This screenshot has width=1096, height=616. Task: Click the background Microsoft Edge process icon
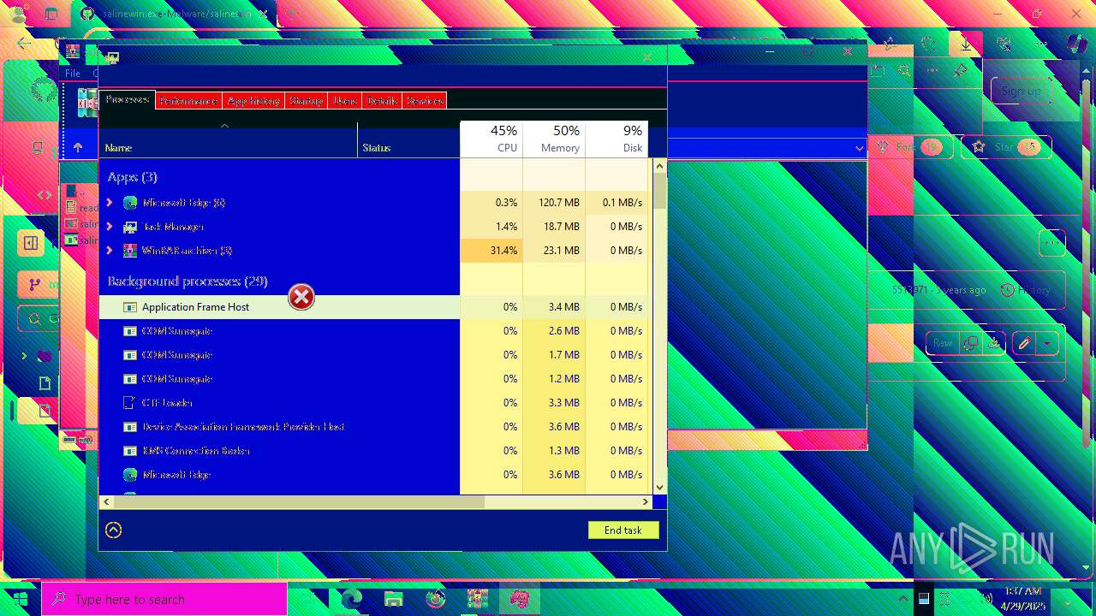[130, 475]
